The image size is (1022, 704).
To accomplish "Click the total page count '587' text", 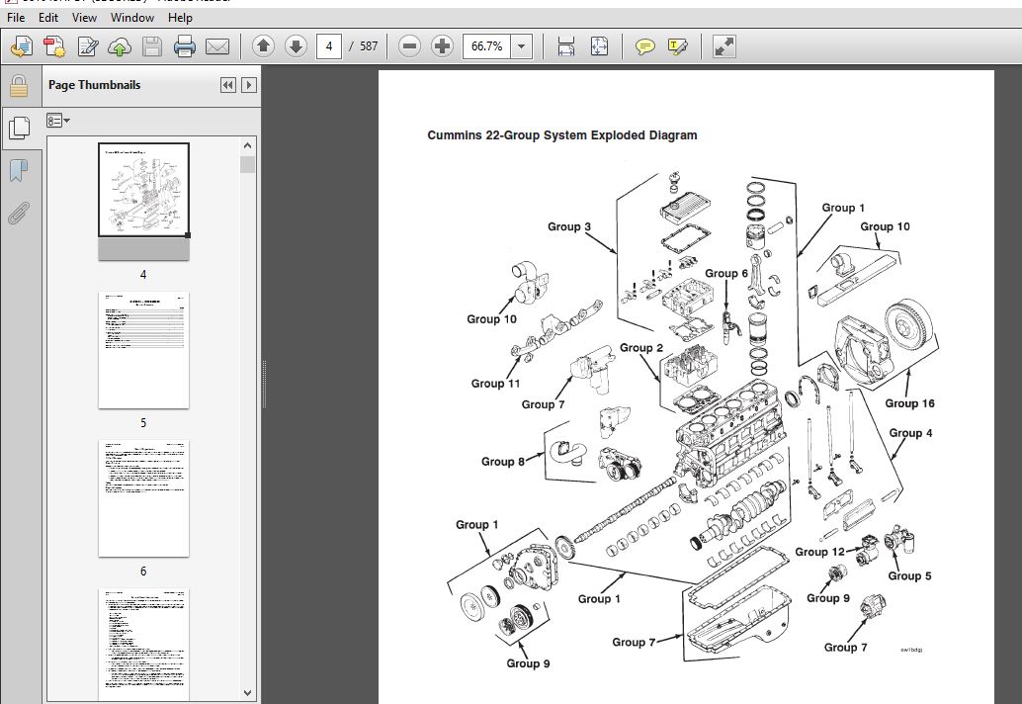I will click(369, 46).
